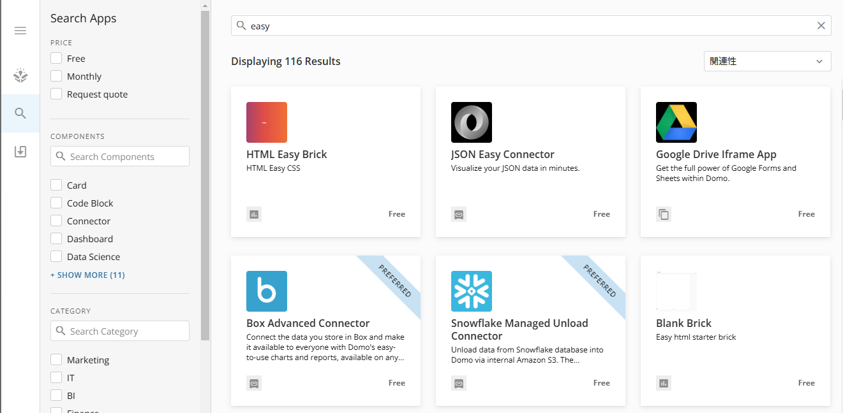Enable the Free price checkbox
Image resolution: width=843 pixels, height=413 pixels.
click(56, 59)
